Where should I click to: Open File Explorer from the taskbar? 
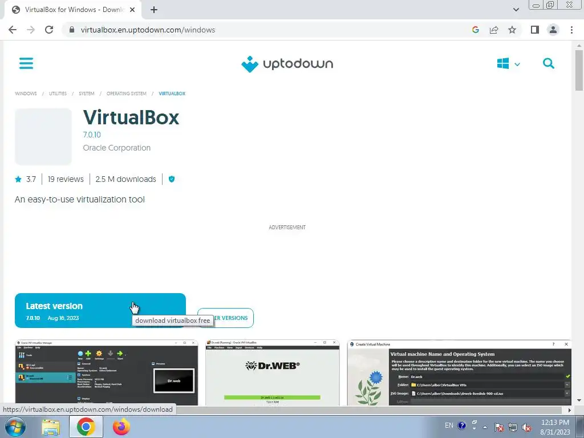point(51,427)
